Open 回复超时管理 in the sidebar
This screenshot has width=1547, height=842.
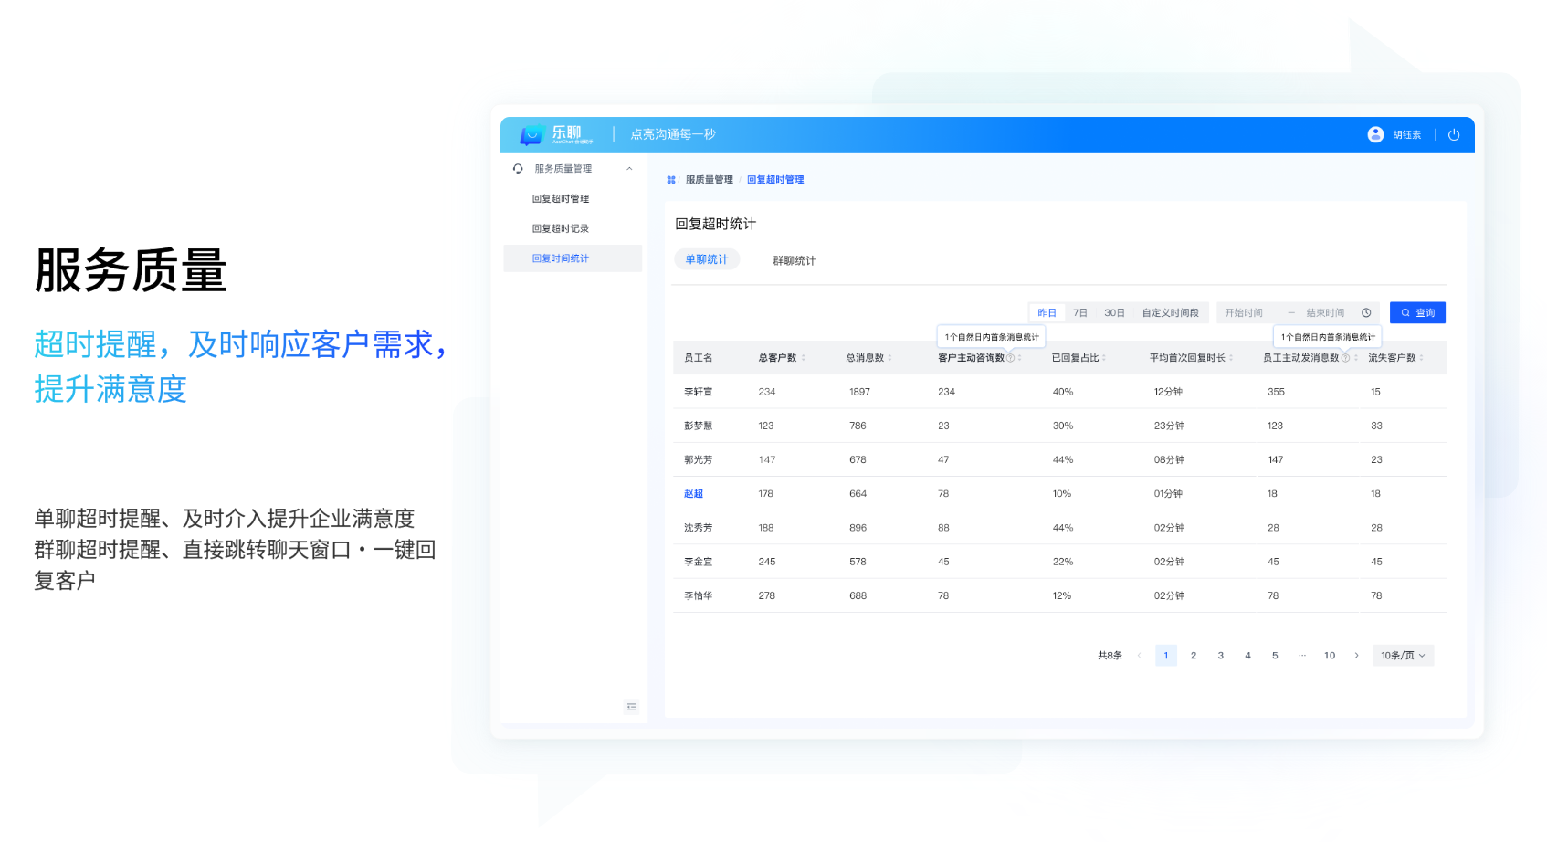561,199
